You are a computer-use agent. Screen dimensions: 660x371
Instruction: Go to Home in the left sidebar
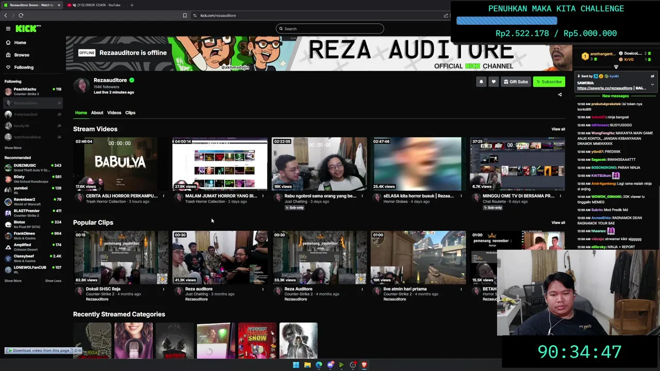tap(15, 43)
